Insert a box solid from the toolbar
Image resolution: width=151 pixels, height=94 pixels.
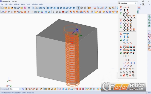[48, 8]
